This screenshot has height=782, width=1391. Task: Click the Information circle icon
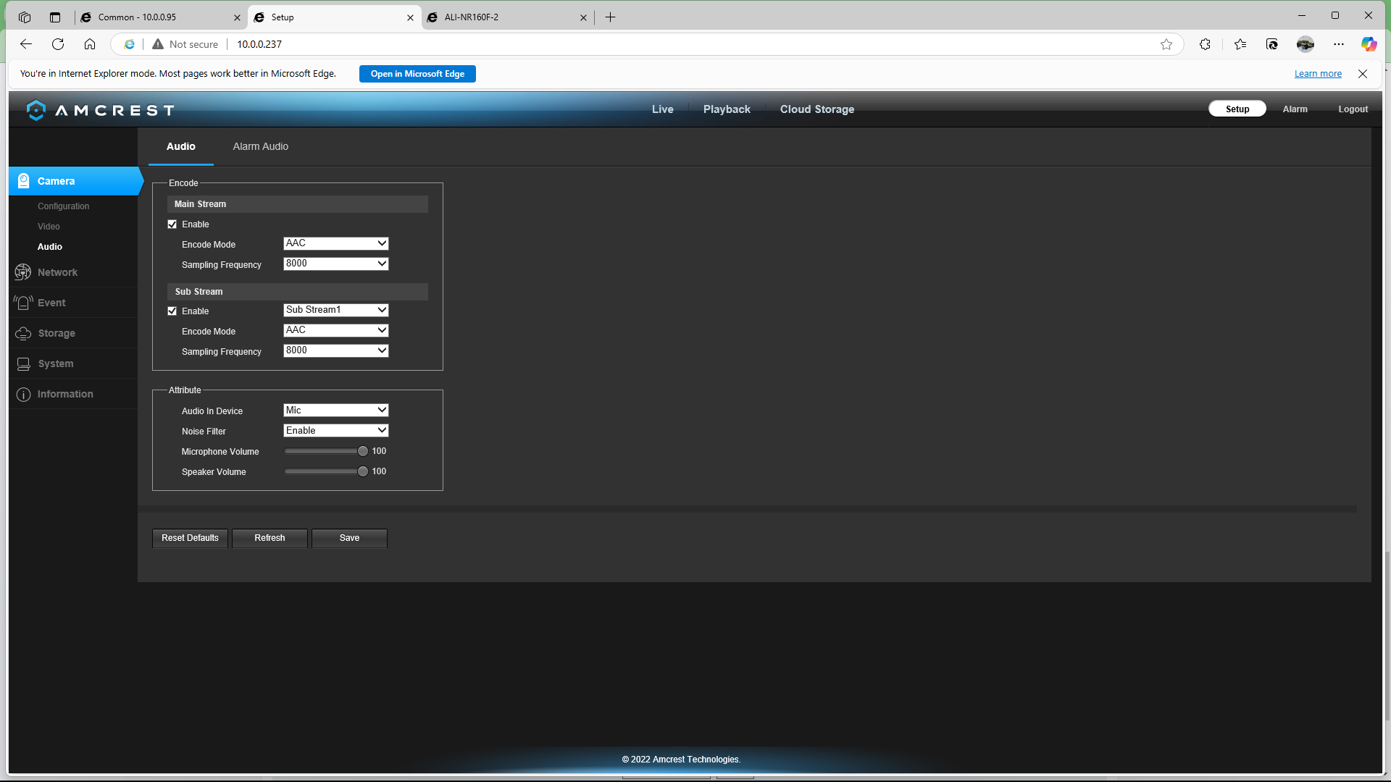click(23, 394)
